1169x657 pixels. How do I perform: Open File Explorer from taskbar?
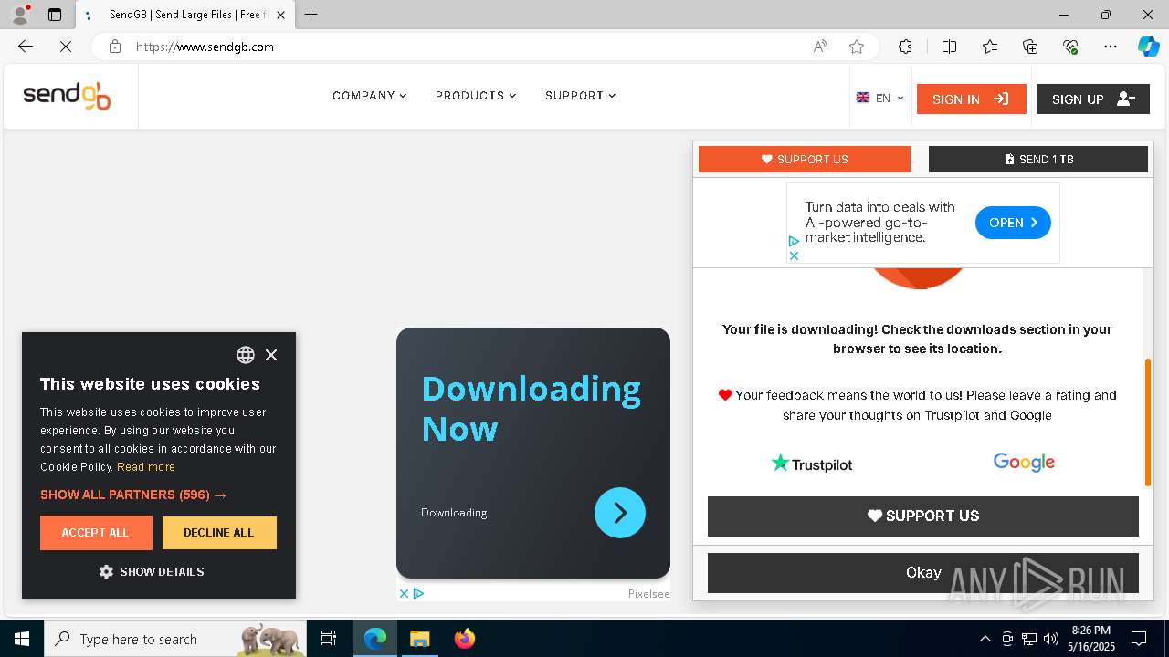tap(419, 639)
